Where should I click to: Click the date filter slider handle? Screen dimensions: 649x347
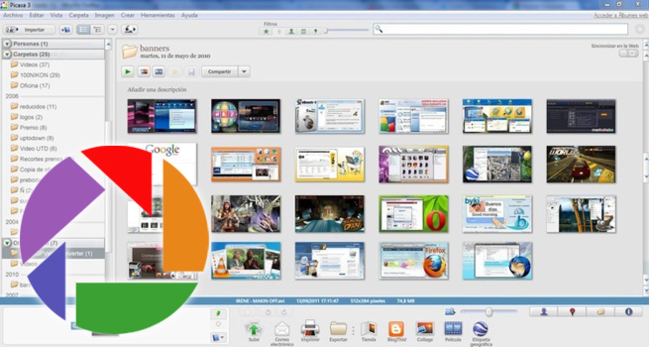[325, 31]
